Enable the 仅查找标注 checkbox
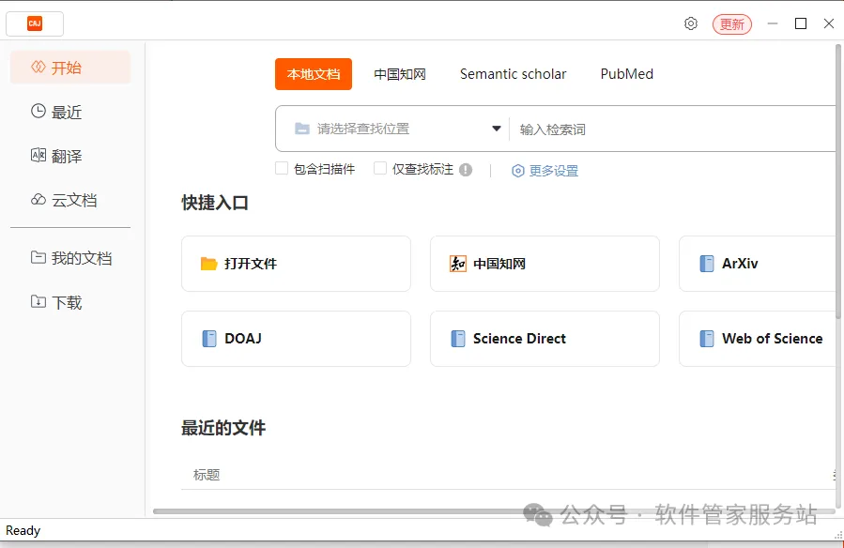 pos(380,168)
